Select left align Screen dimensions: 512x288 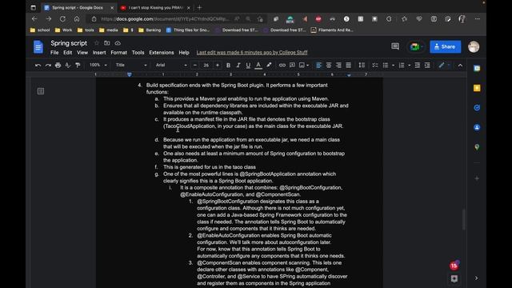click(318, 66)
